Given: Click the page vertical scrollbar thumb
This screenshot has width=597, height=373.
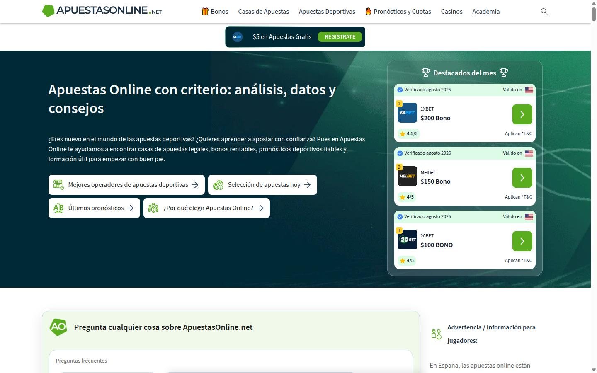Looking at the screenshot, I should click(594, 14).
